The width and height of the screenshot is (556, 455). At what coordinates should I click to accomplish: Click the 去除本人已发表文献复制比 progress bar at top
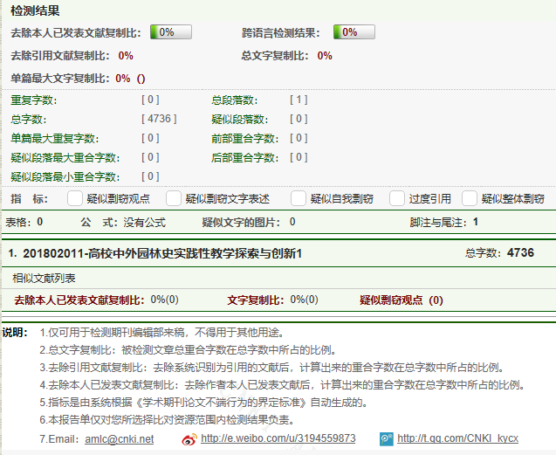tap(170, 32)
